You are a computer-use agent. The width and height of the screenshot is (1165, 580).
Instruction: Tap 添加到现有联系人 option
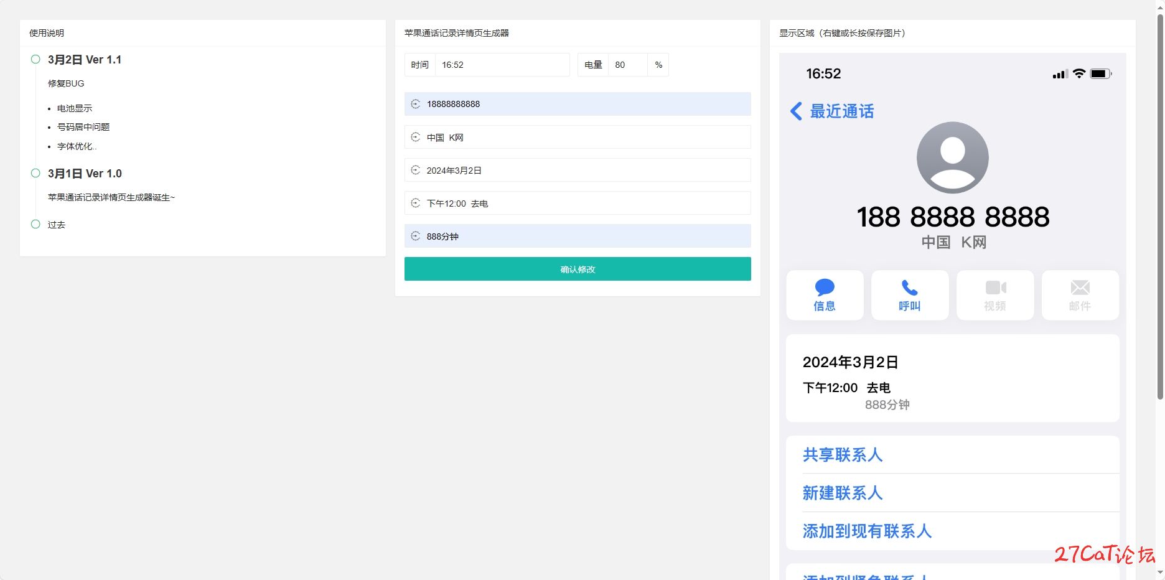(x=867, y=531)
